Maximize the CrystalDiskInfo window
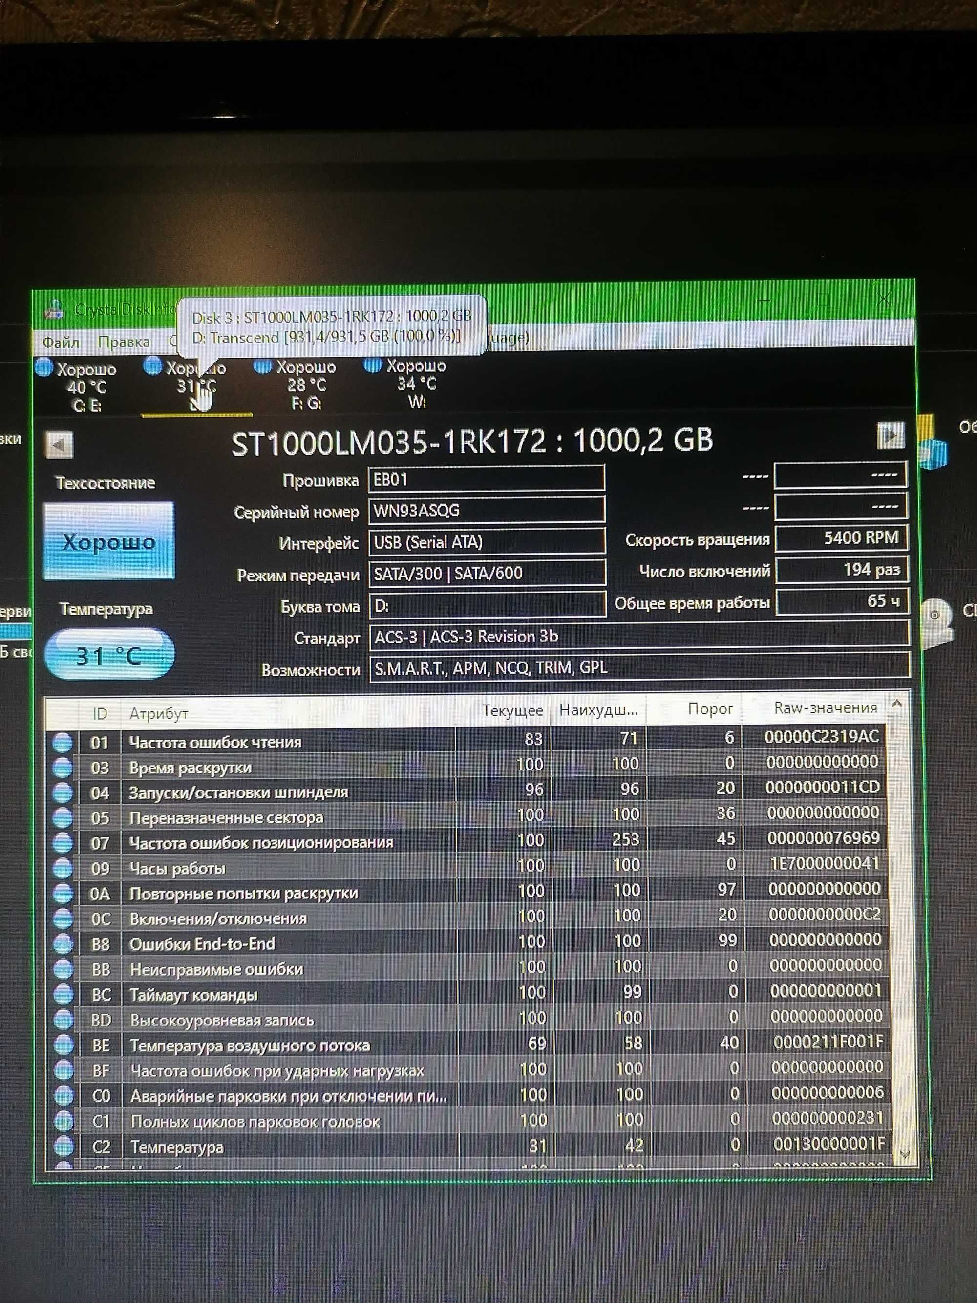The width and height of the screenshot is (977, 1303). click(823, 300)
